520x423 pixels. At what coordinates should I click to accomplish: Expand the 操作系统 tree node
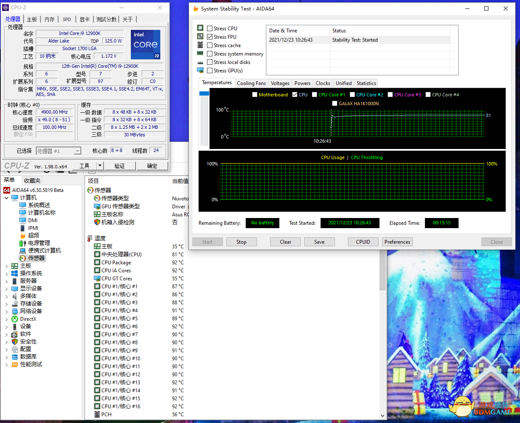click(6, 274)
